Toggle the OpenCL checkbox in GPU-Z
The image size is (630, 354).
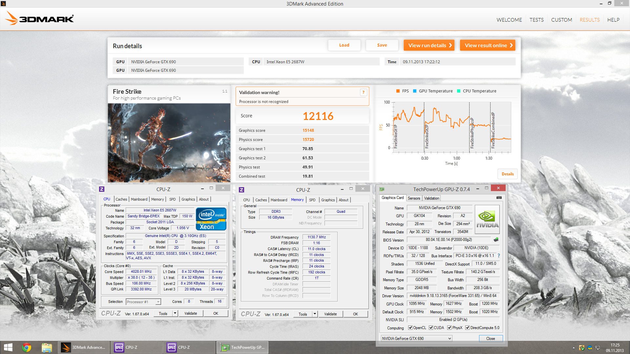pos(410,328)
